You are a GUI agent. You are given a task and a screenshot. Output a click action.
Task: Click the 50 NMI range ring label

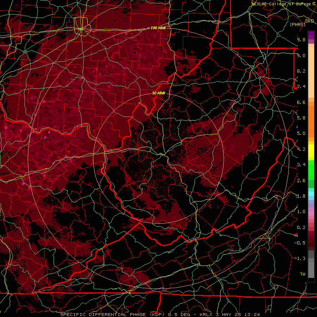(x=158, y=93)
